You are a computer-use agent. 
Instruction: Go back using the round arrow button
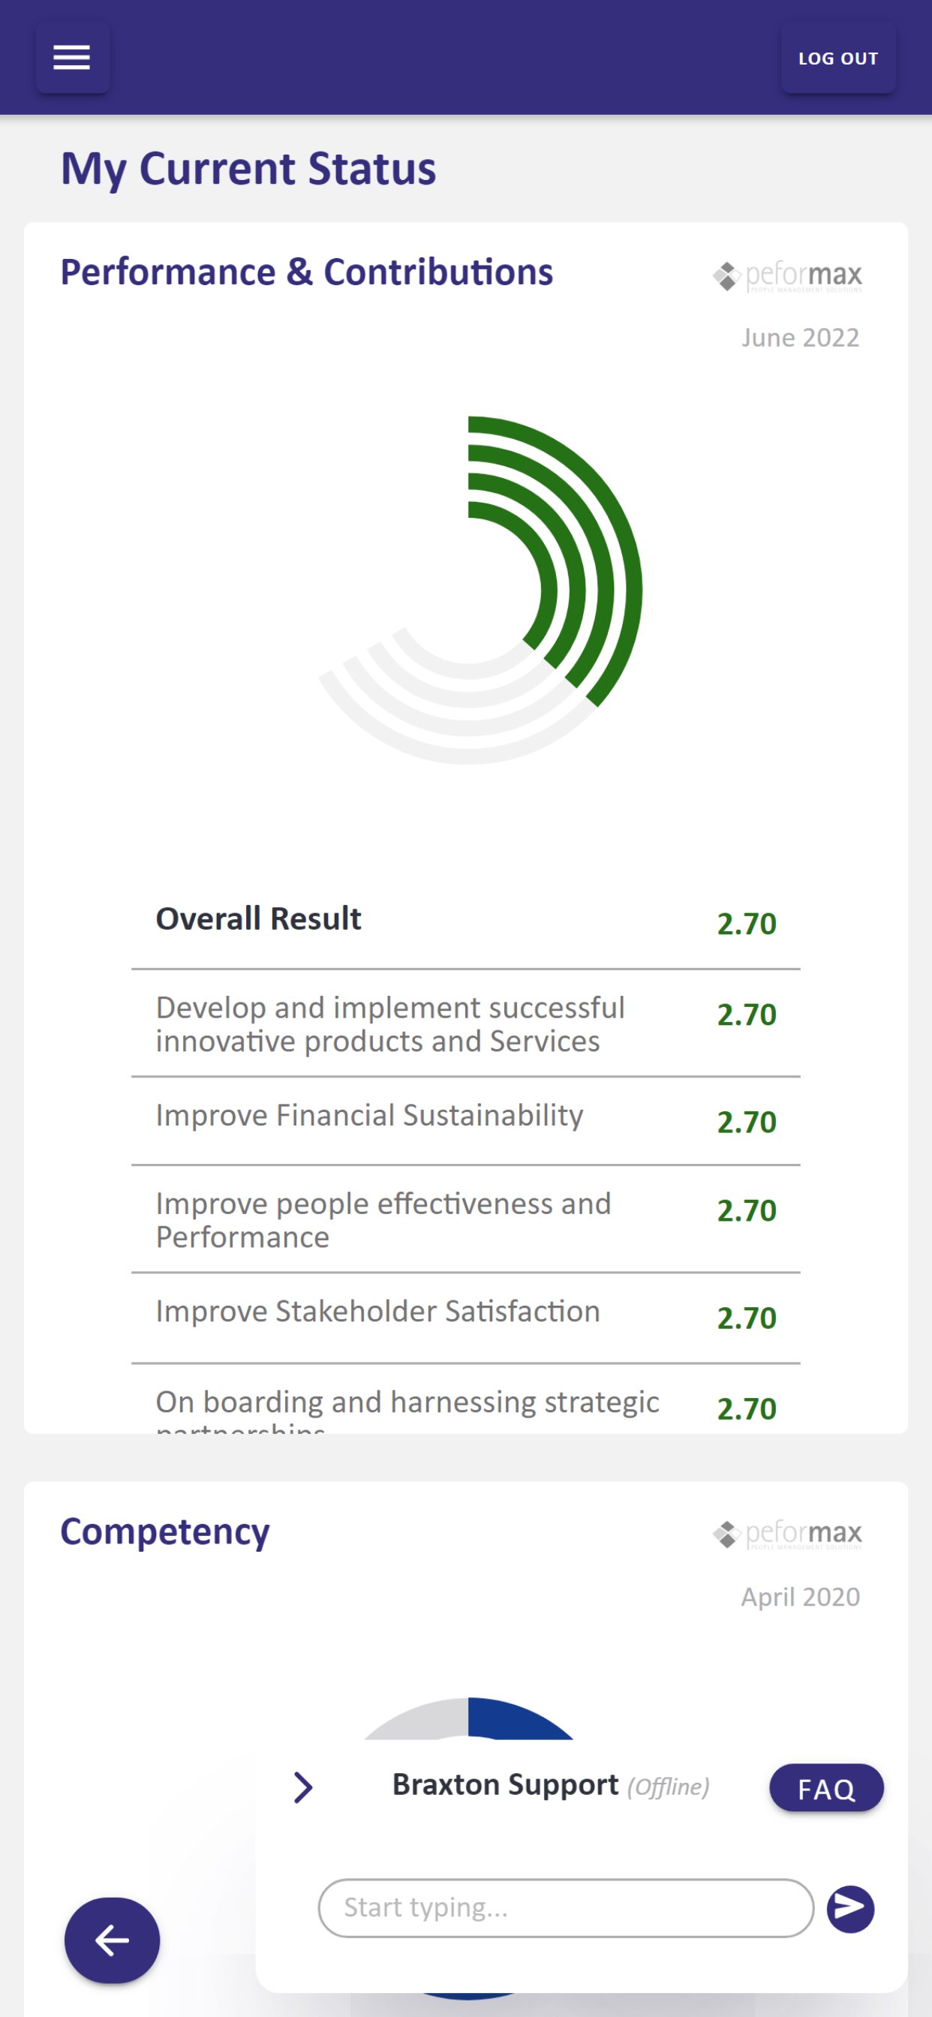point(112,1940)
